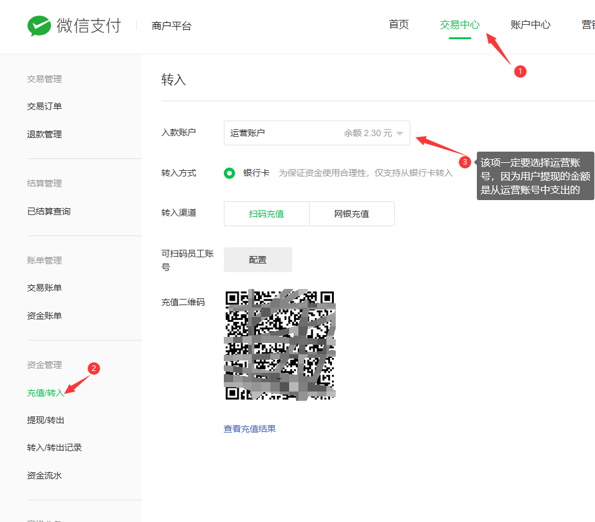Image resolution: width=595 pixels, height=522 pixels.
Task: Click the 资金管理 sidebar section label
Action: (x=44, y=365)
